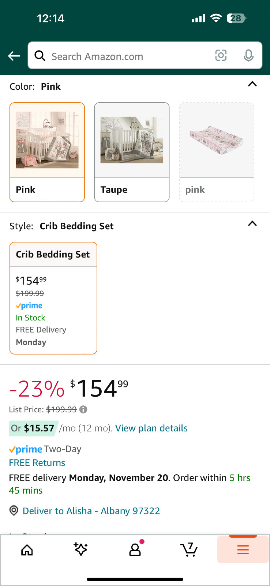Tap the changing pad cover thumbnail
This screenshot has width=270, height=586.
coord(217,140)
